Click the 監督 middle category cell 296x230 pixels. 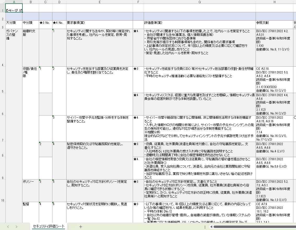click(x=31, y=204)
